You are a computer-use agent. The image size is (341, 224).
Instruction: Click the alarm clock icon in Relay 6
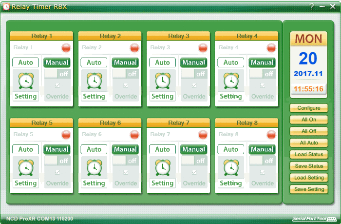[x=95, y=167]
